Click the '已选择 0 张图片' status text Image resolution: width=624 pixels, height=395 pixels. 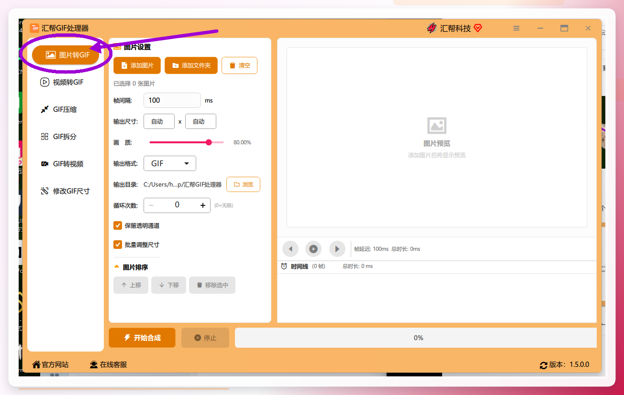click(x=134, y=84)
